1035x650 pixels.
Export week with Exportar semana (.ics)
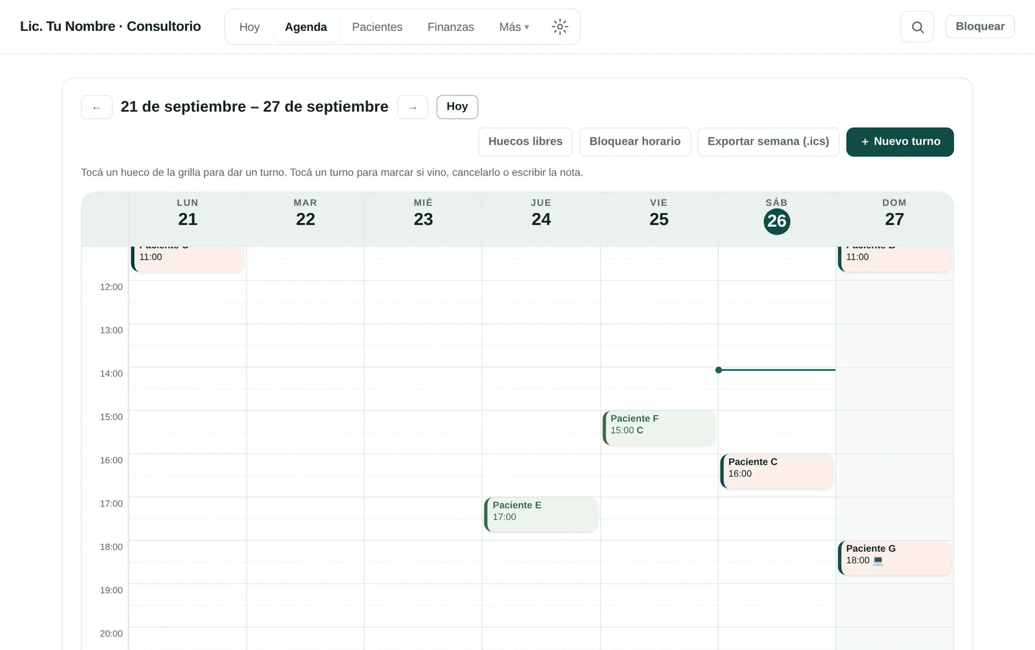[x=768, y=142]
